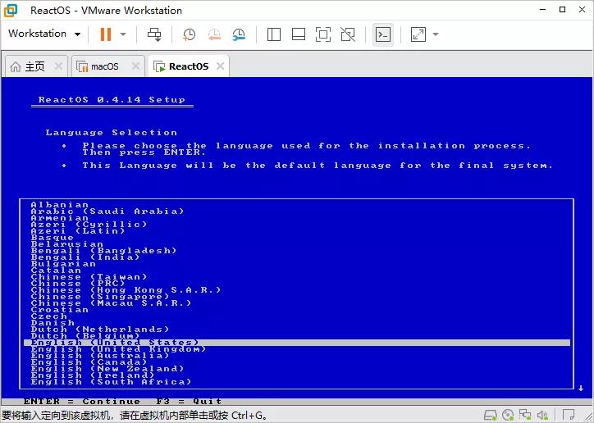This screenshot has width=594, height=423.
Task: Select Albanian in language list
Action: pos(59,205)
